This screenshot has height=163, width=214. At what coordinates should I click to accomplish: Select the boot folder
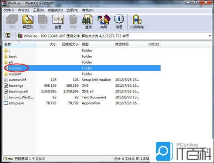(13, 56)
